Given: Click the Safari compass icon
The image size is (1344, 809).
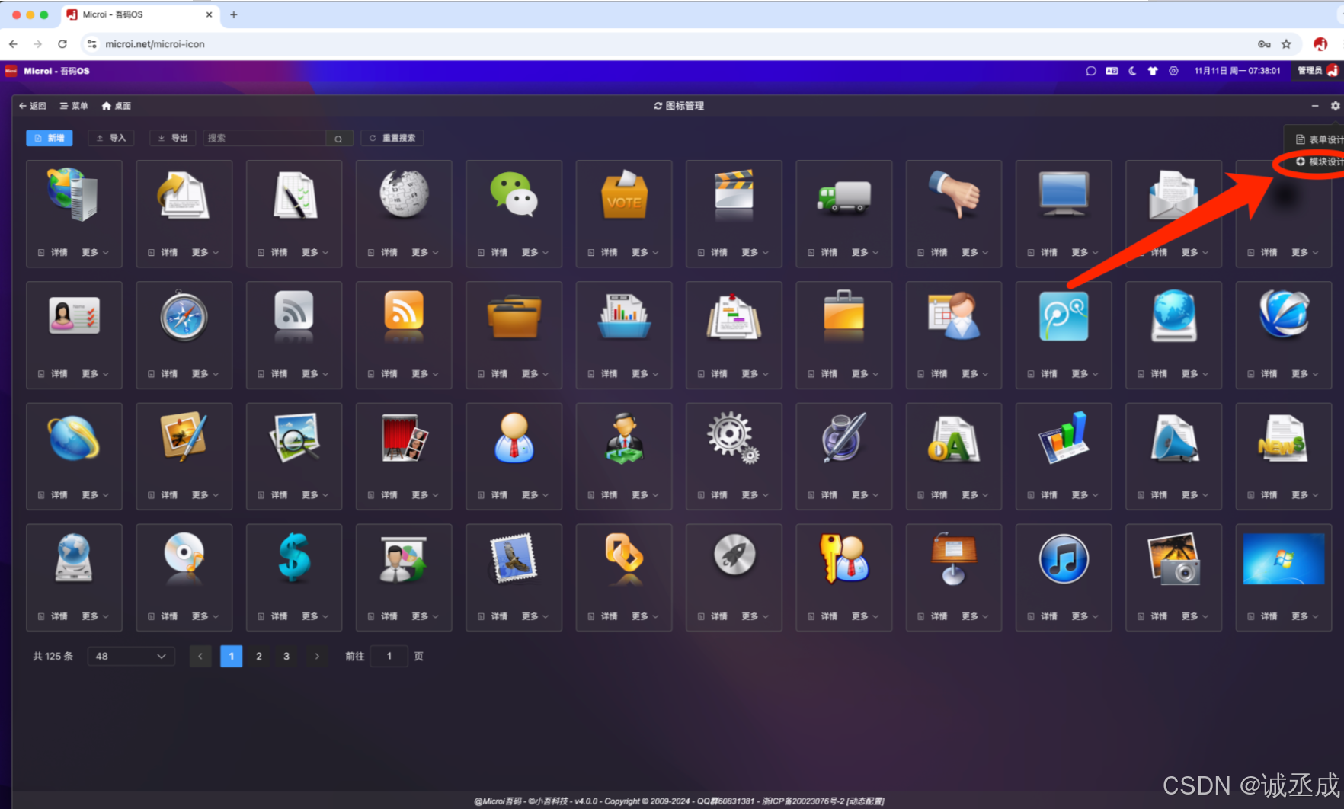Looking at the screenshot, I should (184, 315).
